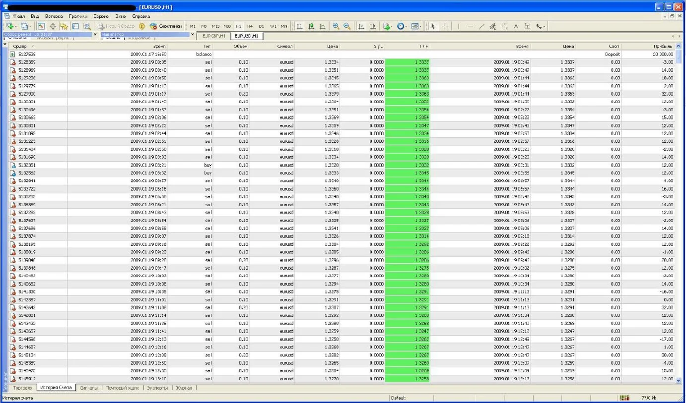Open the Navigator window star icon

click(x=64, y=26)
